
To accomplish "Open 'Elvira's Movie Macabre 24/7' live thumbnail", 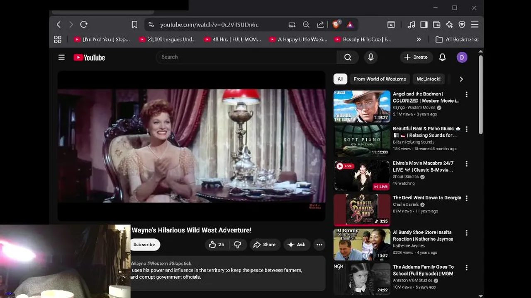I will 362,176.
